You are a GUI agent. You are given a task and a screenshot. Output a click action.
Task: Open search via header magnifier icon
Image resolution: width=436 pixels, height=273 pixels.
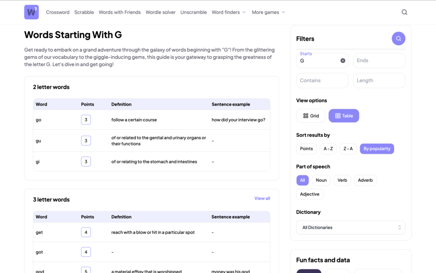click(404, 12)
